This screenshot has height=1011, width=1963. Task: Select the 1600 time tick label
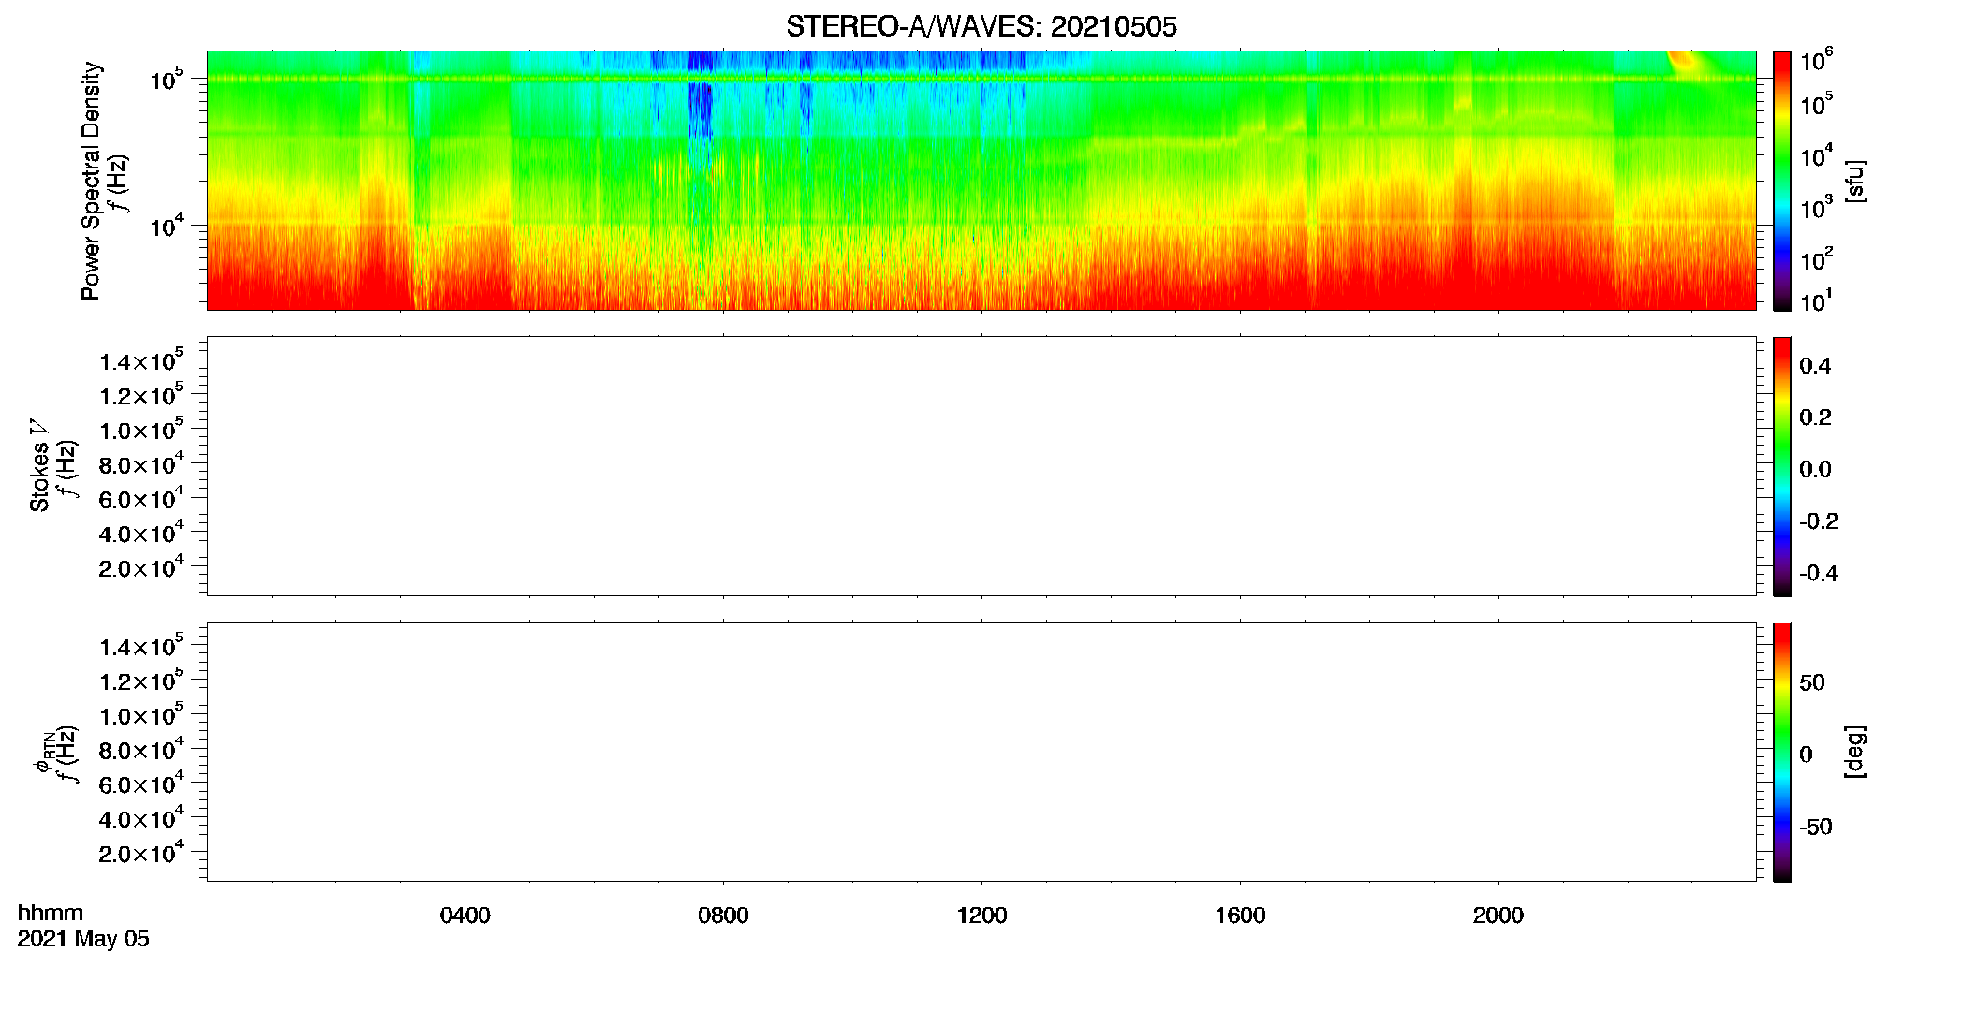point(1240,916)
